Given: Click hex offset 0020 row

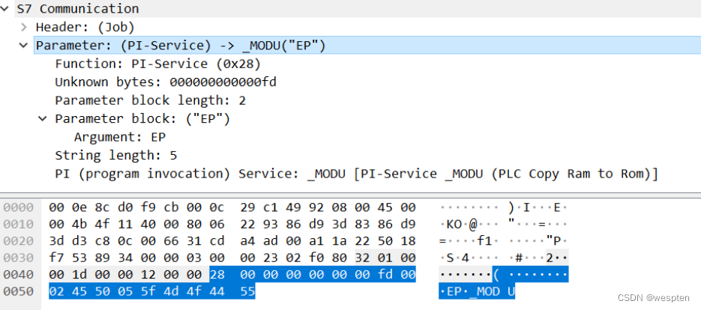Looking at the screenshot, I should 17,240.
